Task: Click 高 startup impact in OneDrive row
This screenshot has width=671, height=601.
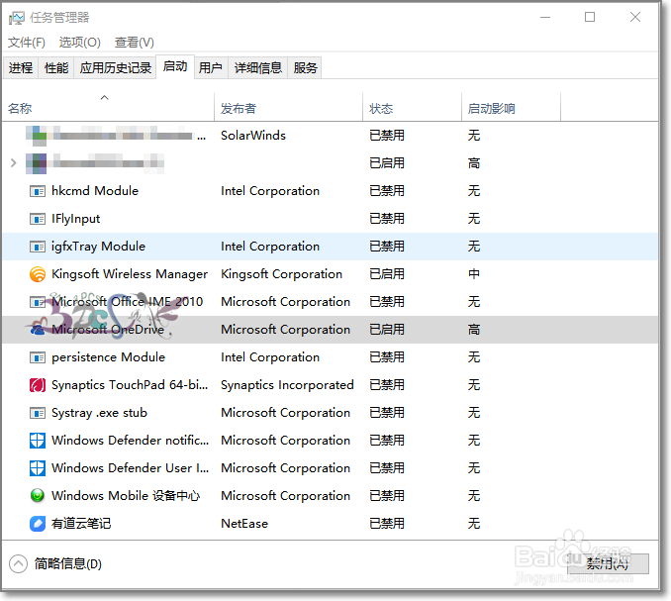Action: (474, 330)
